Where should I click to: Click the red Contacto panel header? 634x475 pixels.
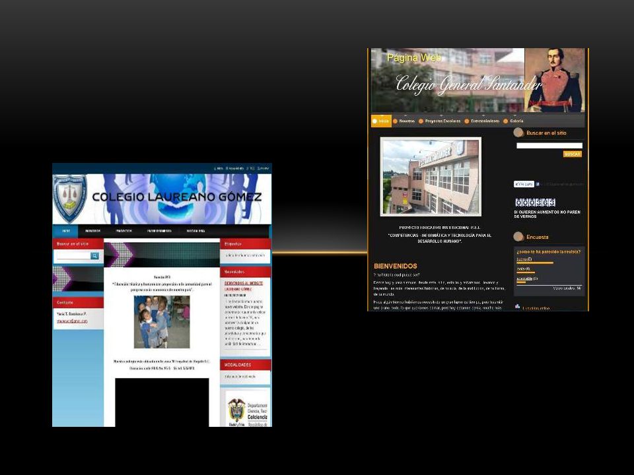(78, 303)
